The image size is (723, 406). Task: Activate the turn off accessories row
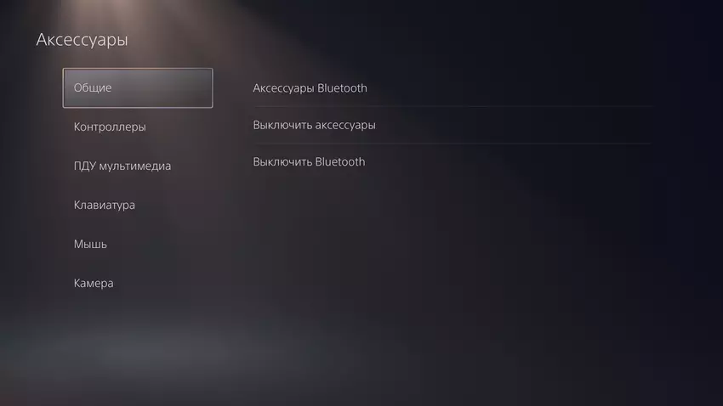[452, 125]
